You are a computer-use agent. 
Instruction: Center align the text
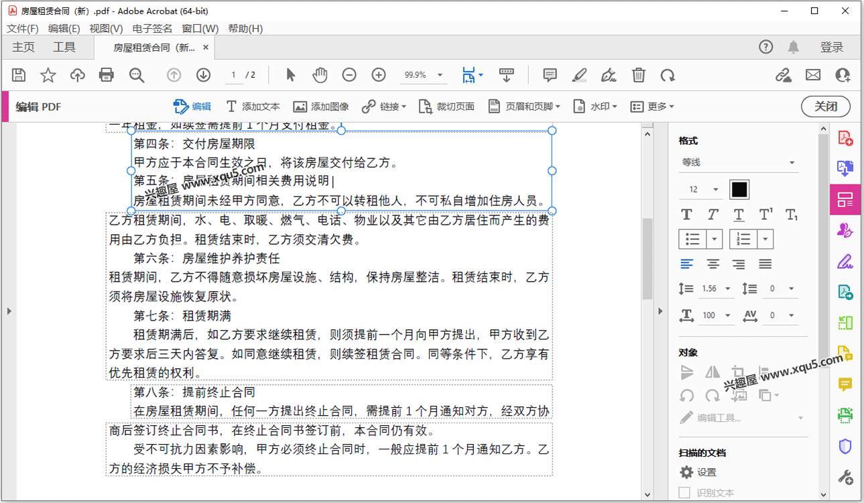point(713,264)
